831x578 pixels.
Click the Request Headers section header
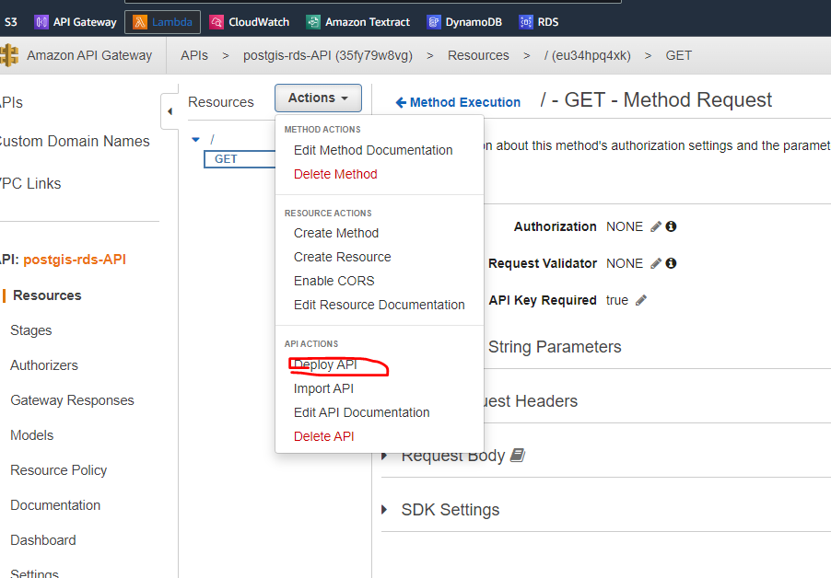point(530,401)
